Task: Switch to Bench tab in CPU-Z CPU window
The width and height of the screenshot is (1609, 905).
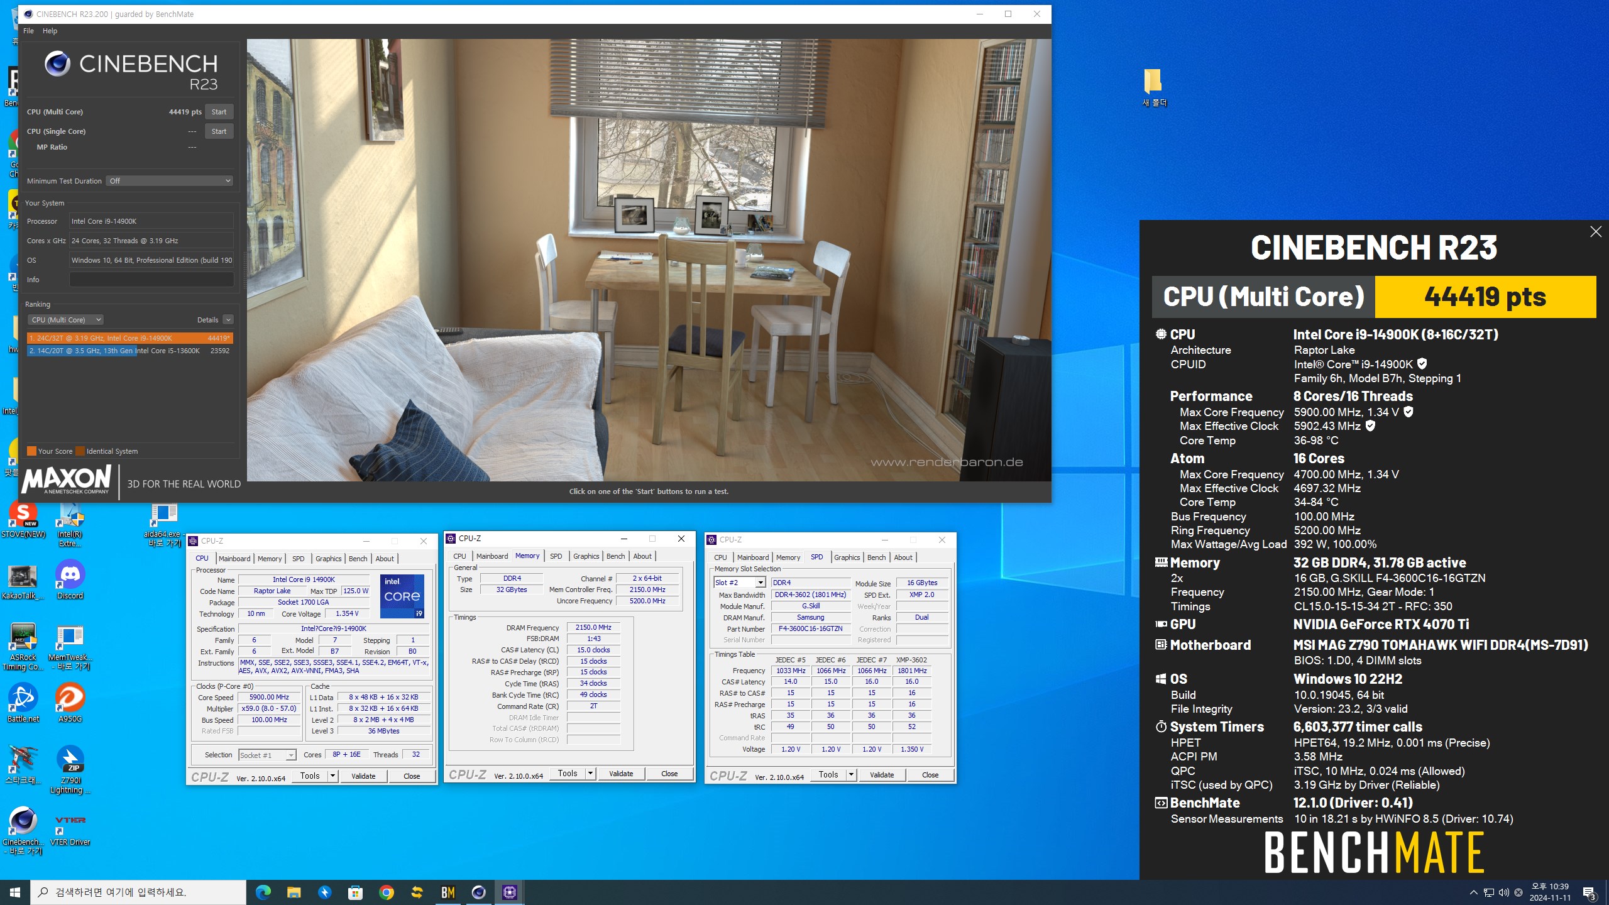Action: [x=358, y=559]
